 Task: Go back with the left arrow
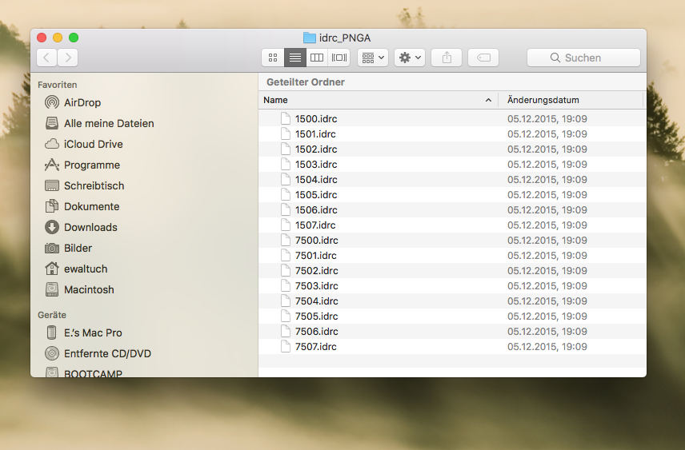(x=46, y=58)
